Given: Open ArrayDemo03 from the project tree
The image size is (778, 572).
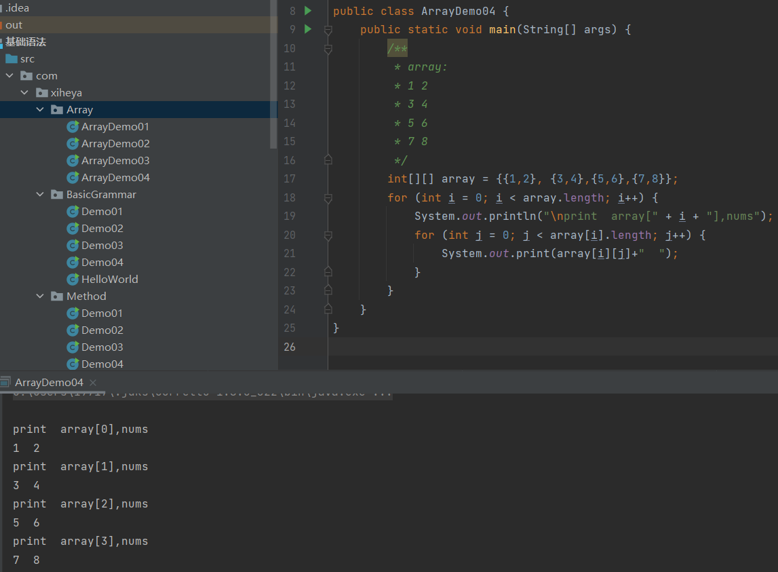Looking at the screenshot, I should 115,160.
